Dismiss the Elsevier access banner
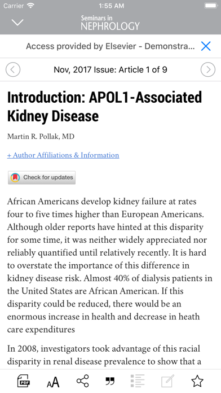221x393 pixels. coord(206,46)
